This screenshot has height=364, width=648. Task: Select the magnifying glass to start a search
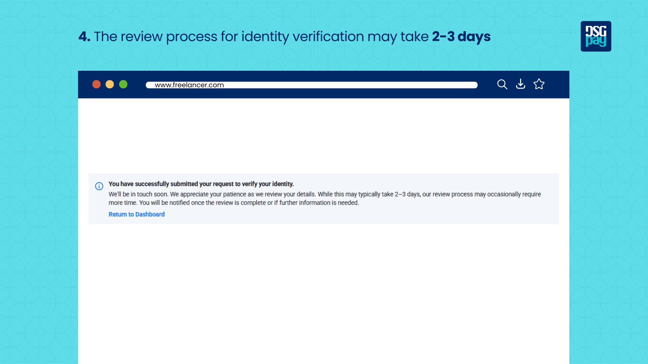pyautogui.click(x=502, y=84)
